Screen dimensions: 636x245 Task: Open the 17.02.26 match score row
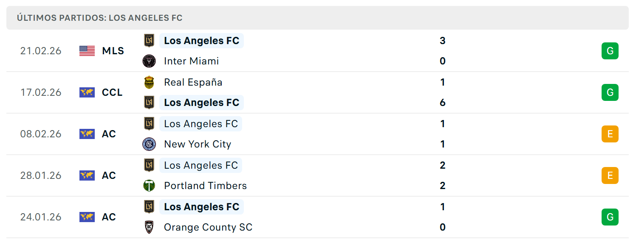(x=317, y=92)
